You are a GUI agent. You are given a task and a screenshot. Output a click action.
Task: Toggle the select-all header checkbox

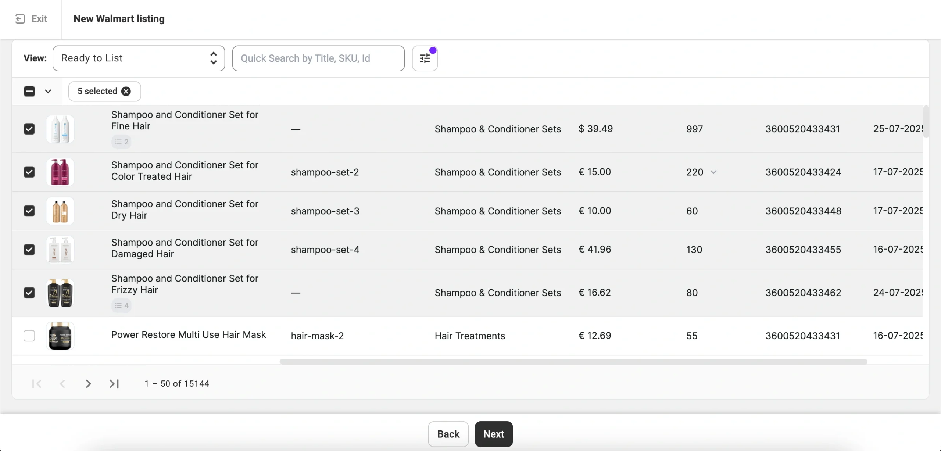[29, 91]
